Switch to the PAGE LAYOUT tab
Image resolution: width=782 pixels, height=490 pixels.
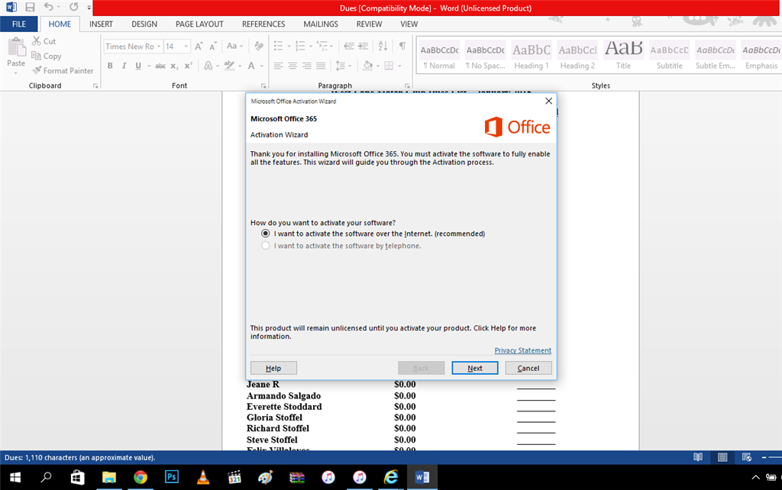tap(199, 24)
